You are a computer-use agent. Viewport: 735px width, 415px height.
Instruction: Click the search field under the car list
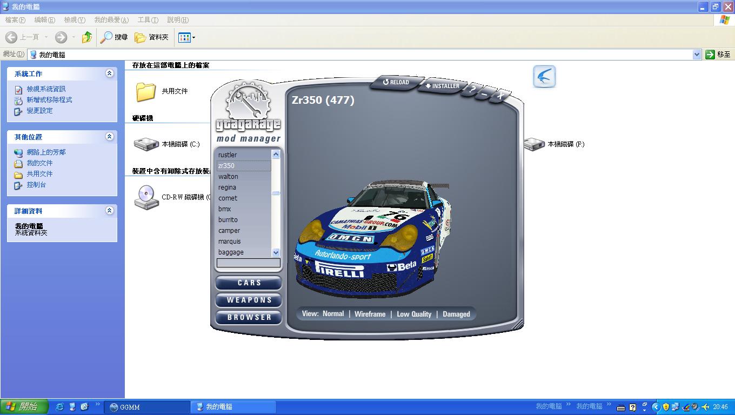point(249,263)
